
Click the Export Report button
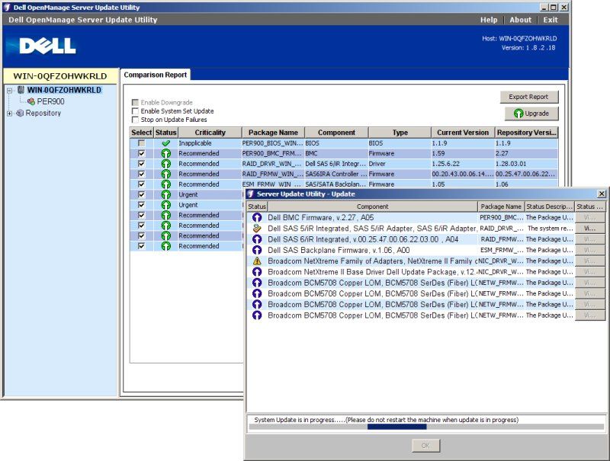529,97
